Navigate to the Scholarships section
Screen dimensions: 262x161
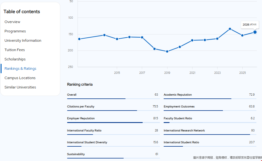point(15,59)
